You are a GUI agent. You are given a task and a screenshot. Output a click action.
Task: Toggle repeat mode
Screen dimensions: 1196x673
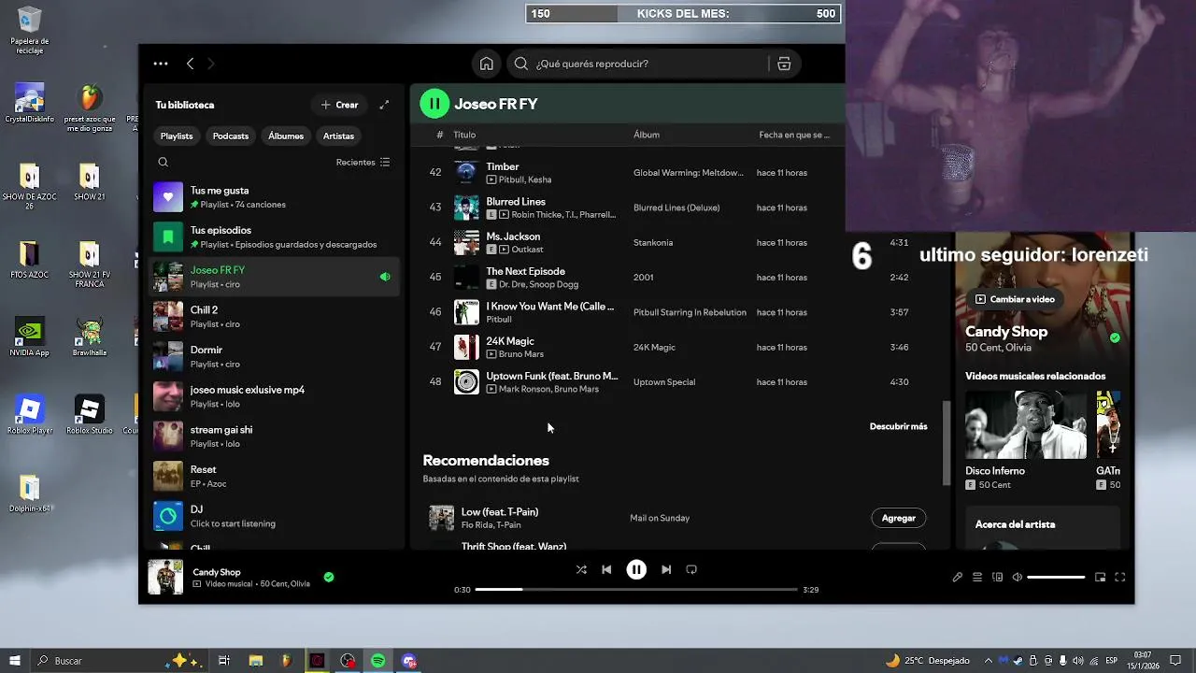pos(691,569)
